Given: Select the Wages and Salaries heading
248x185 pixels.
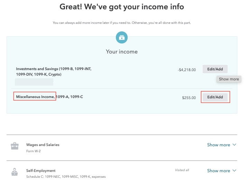Looking at the screenshot, I should (x=43, y=145).
